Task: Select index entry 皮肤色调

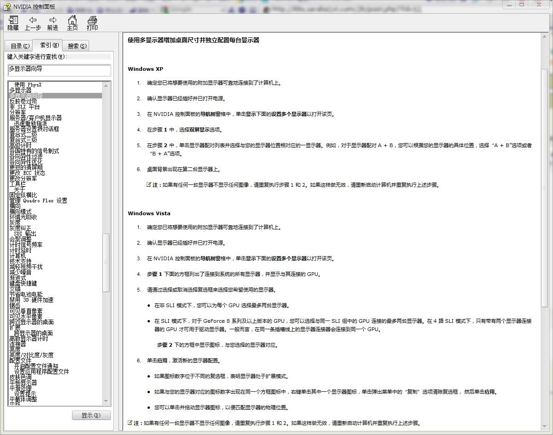Action: click(x=20, y=378)
